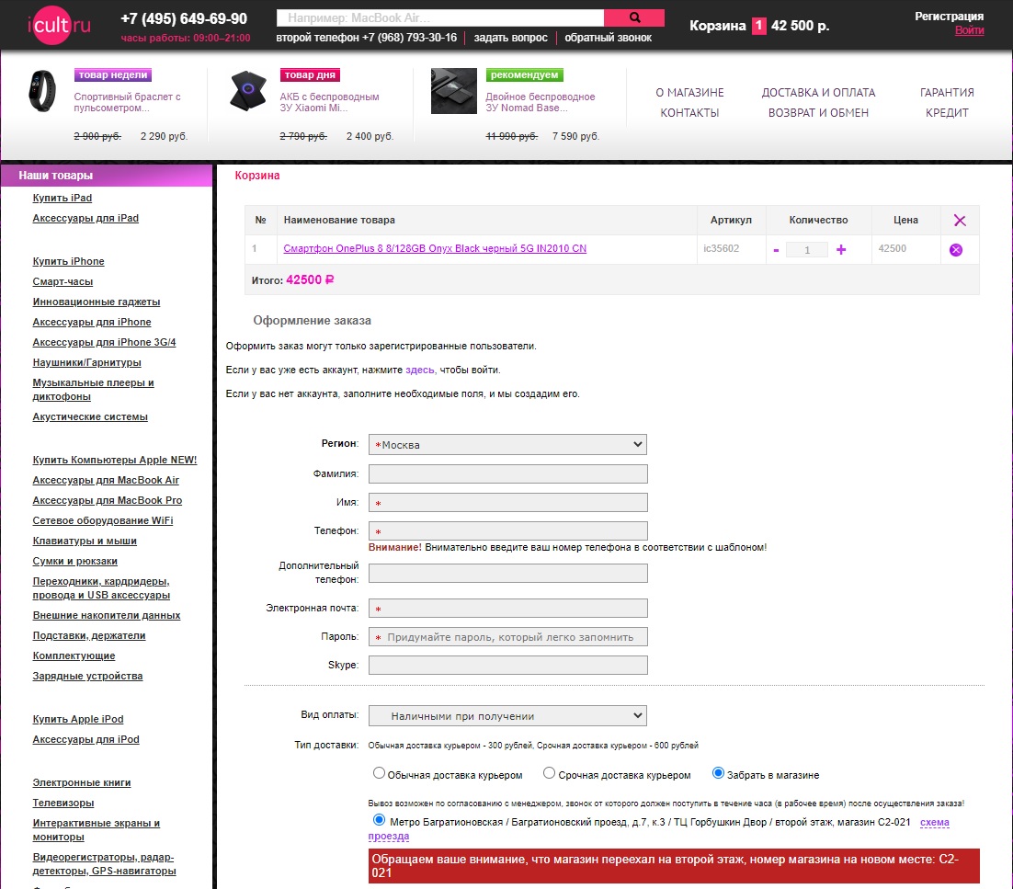Go to 'Гарантия' menu page
Viewport: 1013px width, 889px height.
[947, 93]
